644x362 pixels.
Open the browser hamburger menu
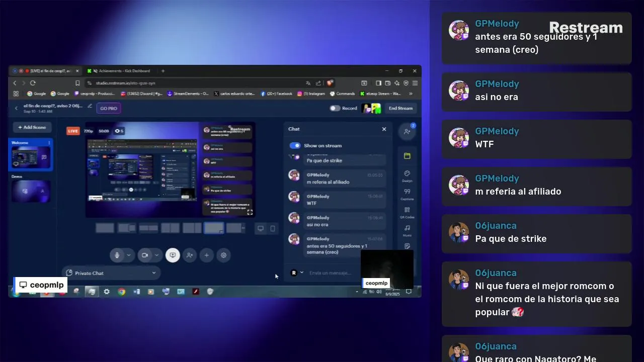pyautogui.click(x=415, y=83)
